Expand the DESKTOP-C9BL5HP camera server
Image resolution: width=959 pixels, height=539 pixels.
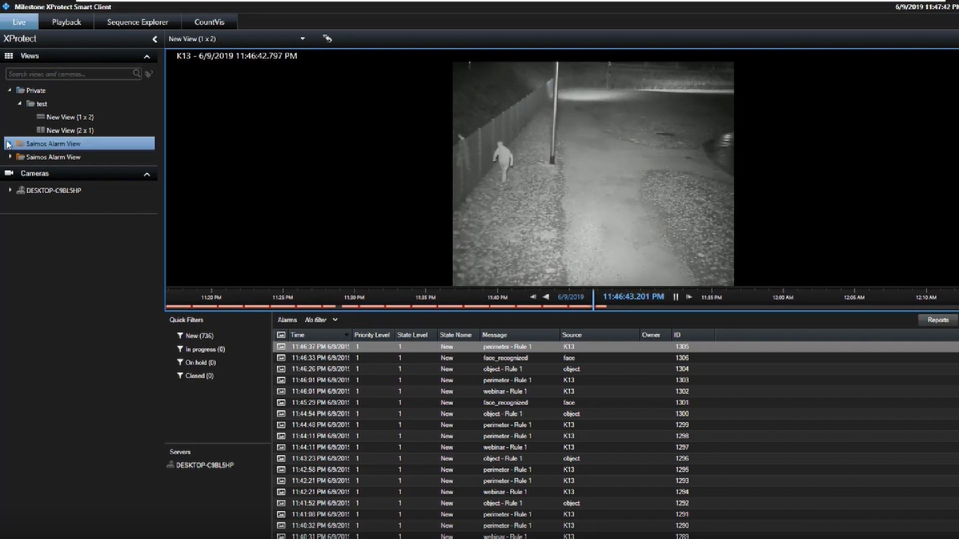click(10, 190)
